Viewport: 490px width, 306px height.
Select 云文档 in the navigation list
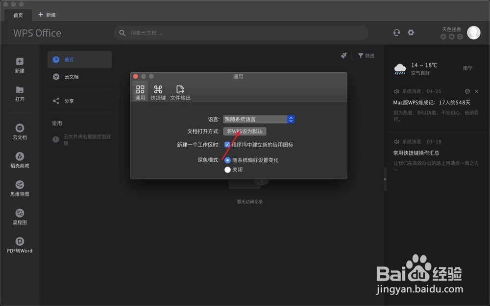pos(80,77)
